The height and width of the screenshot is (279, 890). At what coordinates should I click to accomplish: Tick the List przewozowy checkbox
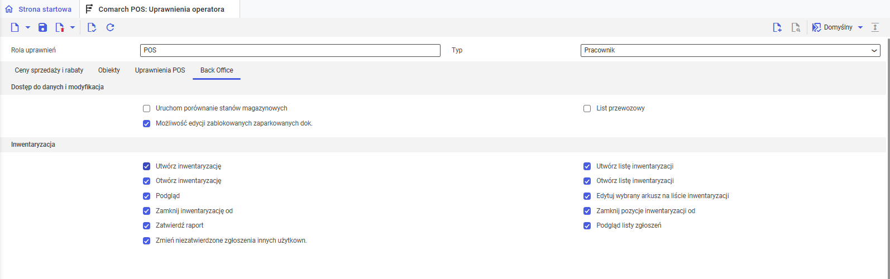(587, 108)
